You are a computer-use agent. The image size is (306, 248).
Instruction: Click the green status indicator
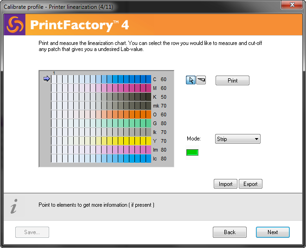[x=192, y=153]
